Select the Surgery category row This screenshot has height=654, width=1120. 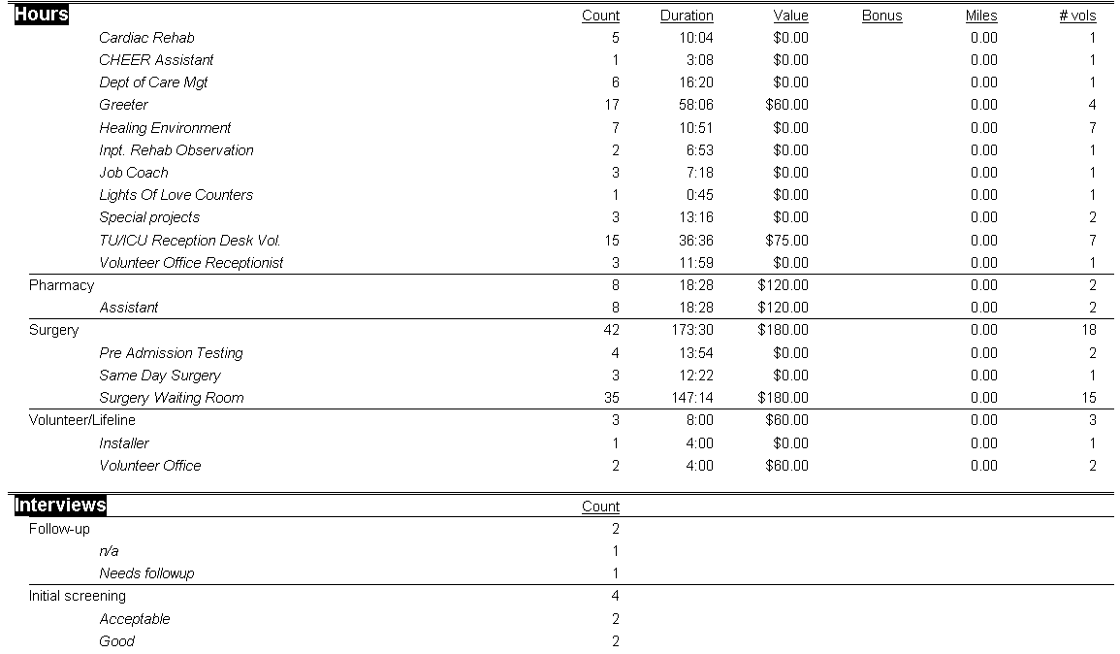(x=54, y=330)
